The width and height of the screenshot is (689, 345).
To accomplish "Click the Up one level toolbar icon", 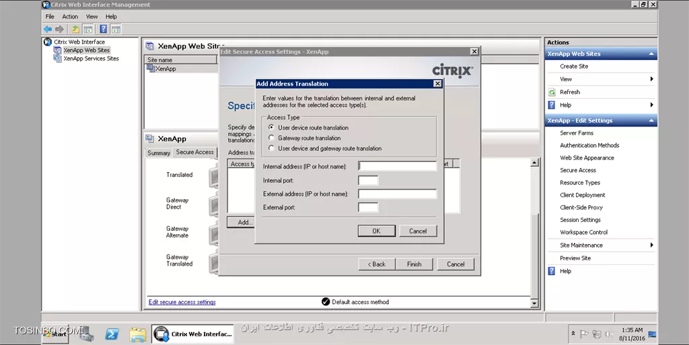I will (x=75, y=30).
